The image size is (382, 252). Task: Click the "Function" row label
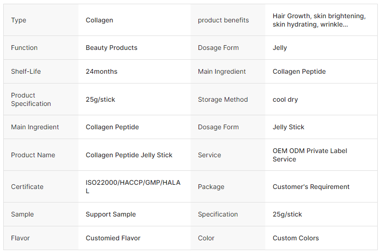click(24, 48)
